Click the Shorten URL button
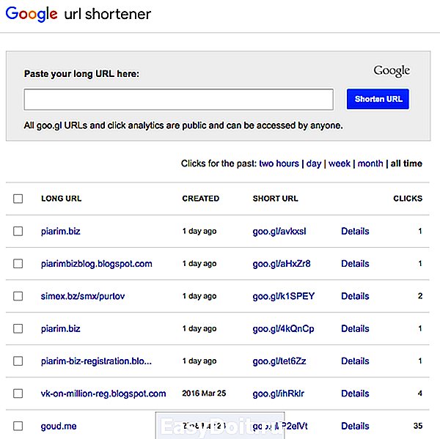The image size is (440, 439). (378, 99)
